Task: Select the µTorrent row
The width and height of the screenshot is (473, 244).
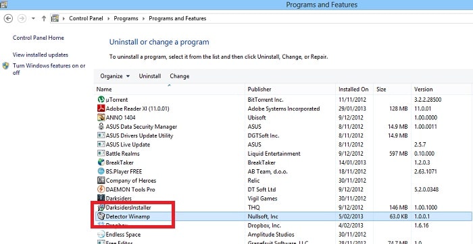Action: click(284, 99)
